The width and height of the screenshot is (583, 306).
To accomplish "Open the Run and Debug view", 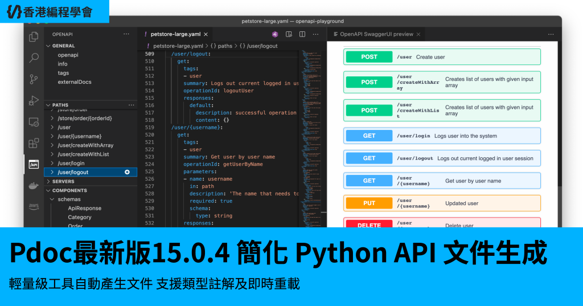I will pyautogui.click(x=34, y=100).
